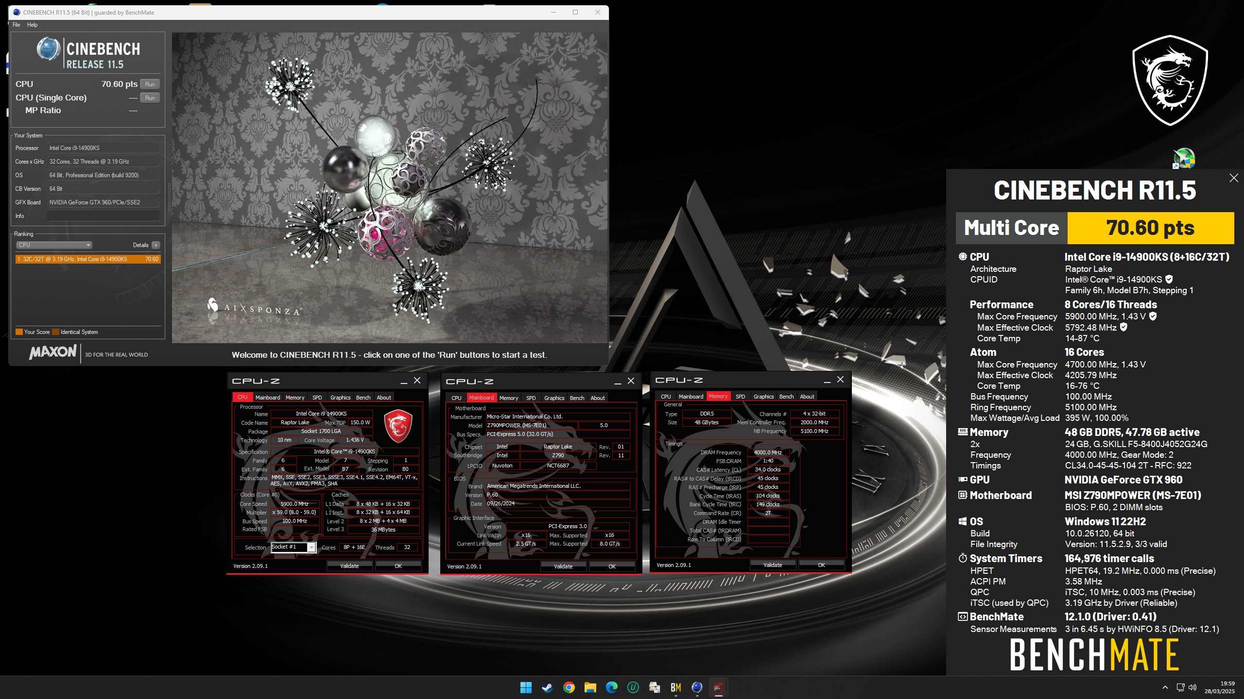
Task: Open the File menu in Cinebench
Action: coord(17,25)
